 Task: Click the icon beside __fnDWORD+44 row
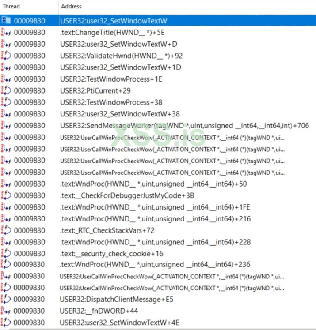coord(6,311)
